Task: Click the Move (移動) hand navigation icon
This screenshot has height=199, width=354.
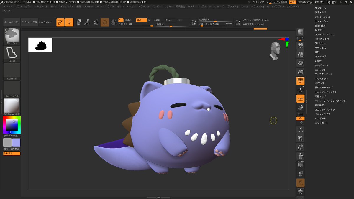Action: [300, 138]
